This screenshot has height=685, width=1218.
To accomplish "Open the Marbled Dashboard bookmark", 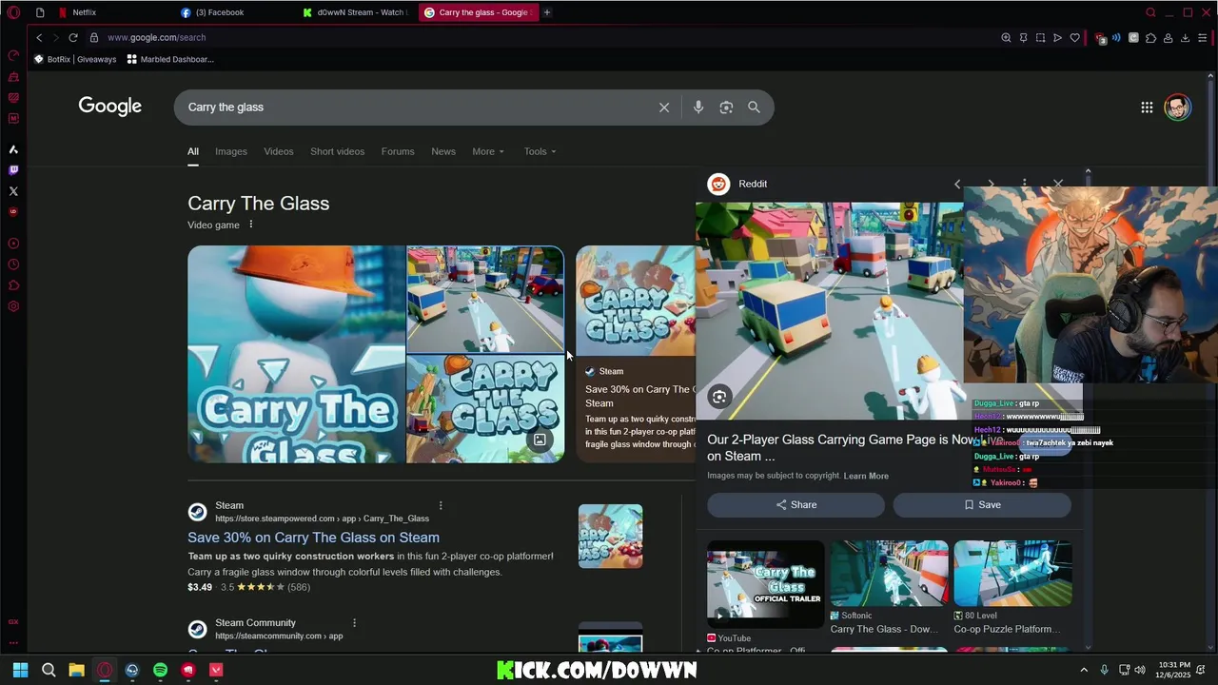I will coord(170,59).
